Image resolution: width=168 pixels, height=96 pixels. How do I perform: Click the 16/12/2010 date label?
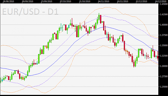point(161,2)
